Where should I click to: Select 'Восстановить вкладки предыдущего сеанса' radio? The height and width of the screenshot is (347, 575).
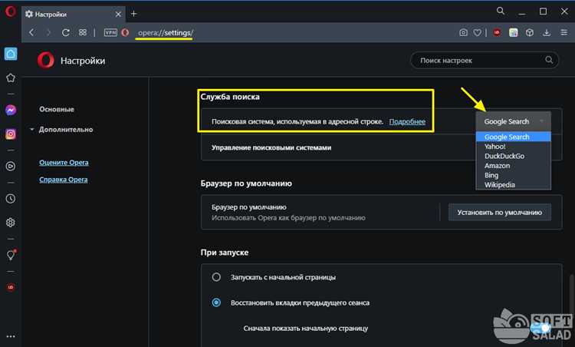[216, 302]
